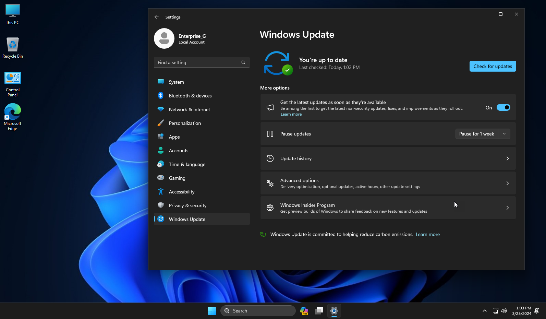Select Privacy & security shield icon
This screenshot has height=319, width=546.
pyautogui.click(x=161, y=205)
